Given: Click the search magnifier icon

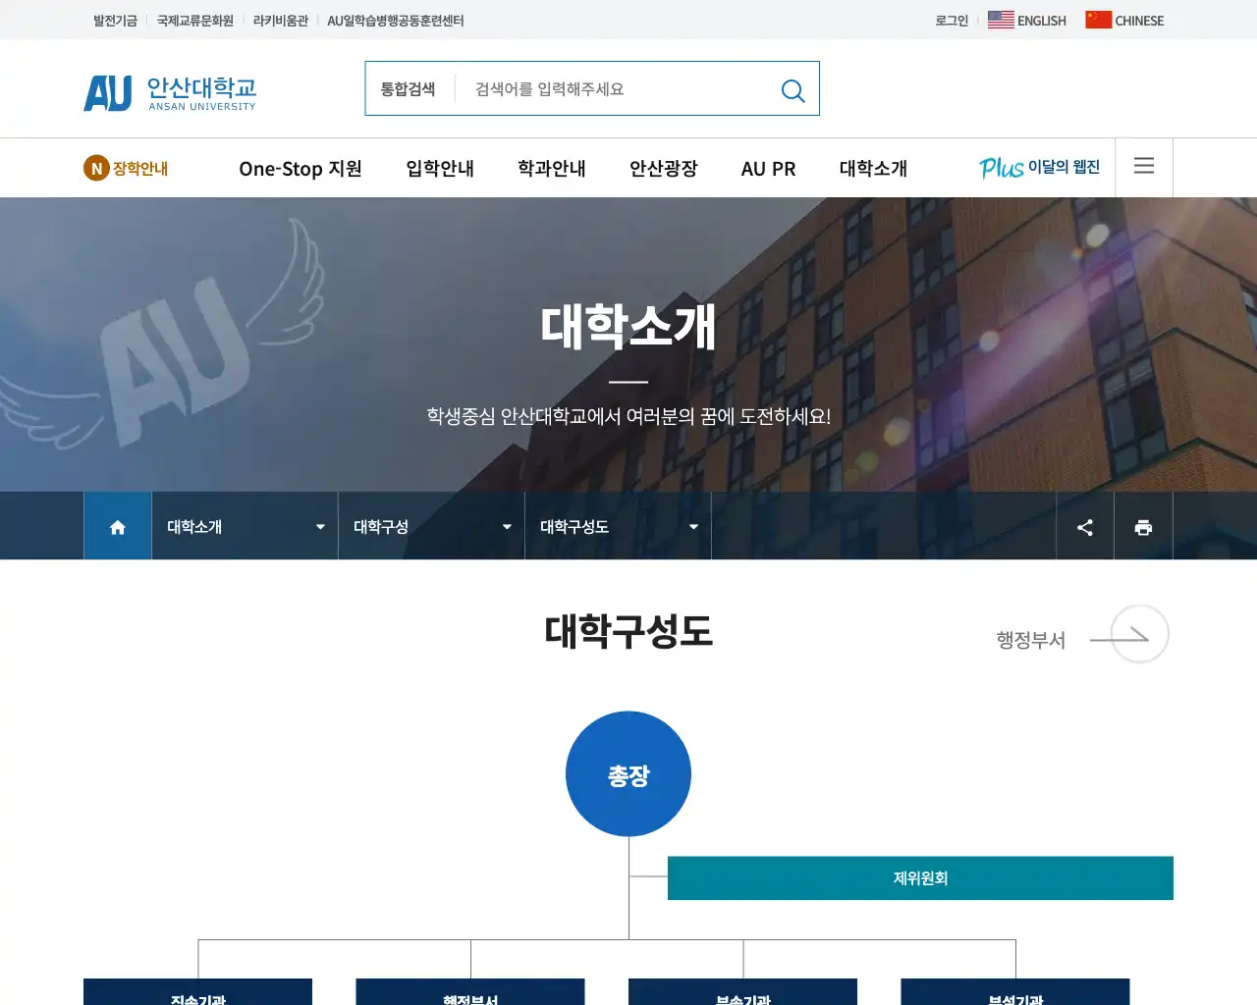Looking at the screenshot, I should click(x=792, y=90).
